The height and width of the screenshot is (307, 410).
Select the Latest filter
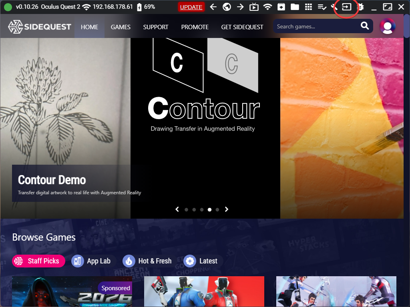click(x=203, y=261)
